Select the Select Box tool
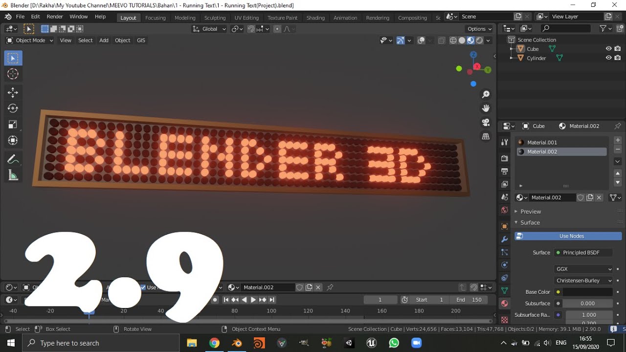This screenshot has width=626, height=352. (13, 58)
